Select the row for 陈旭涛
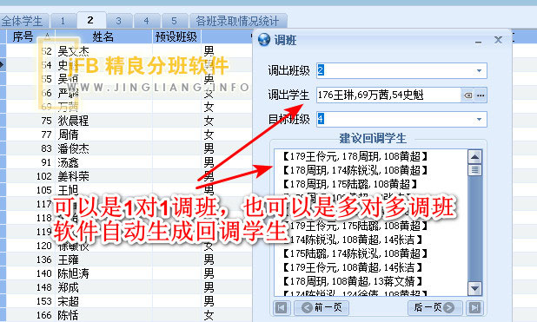This screenshot has height=322, width=537. click(x=129, y=273)
